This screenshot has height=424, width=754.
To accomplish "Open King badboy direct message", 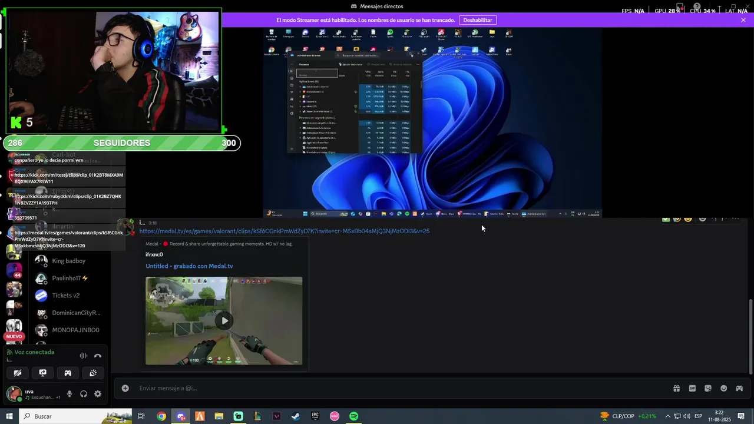I will 68,261.
